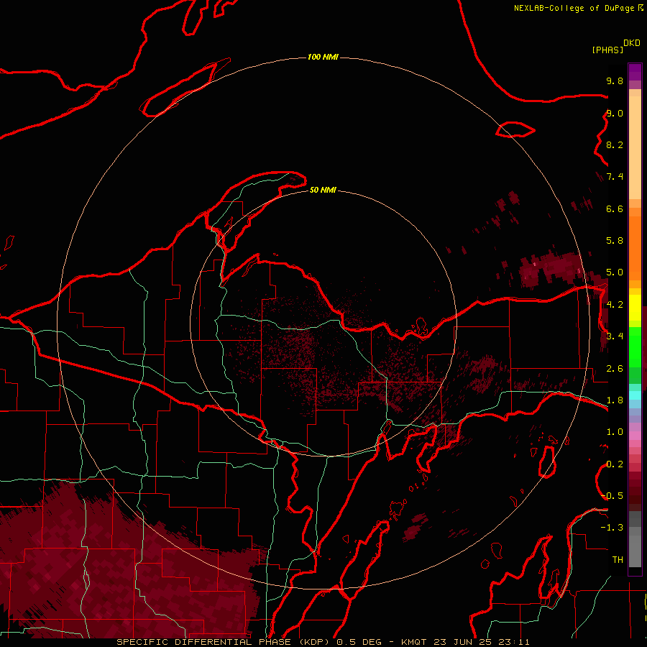
Task: Click the bright green segment of color bar
Action: click(x=635, y=347)
